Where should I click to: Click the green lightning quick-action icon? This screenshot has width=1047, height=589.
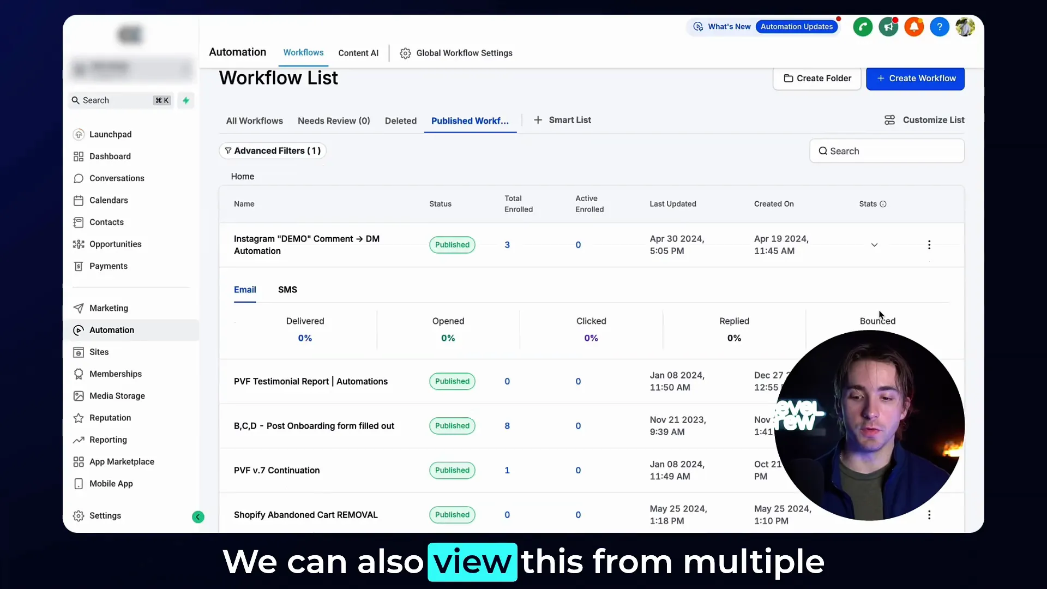(186, 100)
